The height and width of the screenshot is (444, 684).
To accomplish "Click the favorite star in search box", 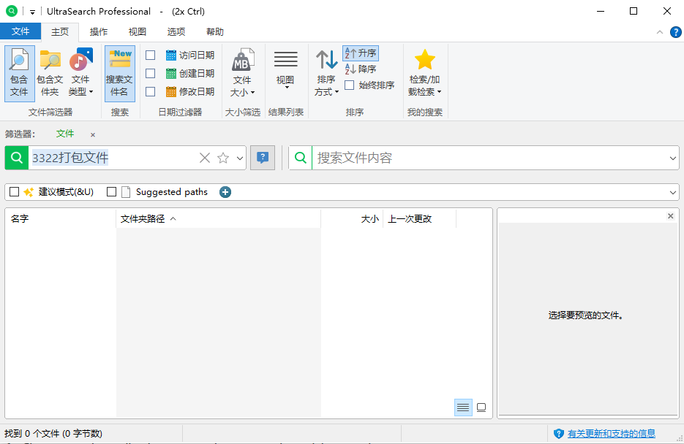I will tap(223, 158).
